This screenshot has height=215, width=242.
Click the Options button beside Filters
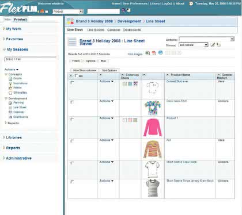pyautogui.click(x=90, y=61)
